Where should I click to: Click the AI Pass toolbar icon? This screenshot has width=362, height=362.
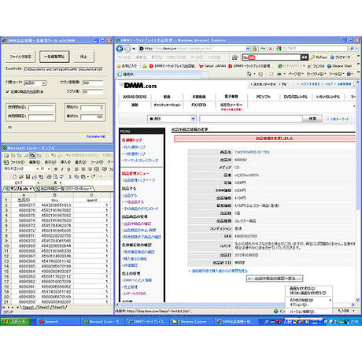[x=319, y=57]
